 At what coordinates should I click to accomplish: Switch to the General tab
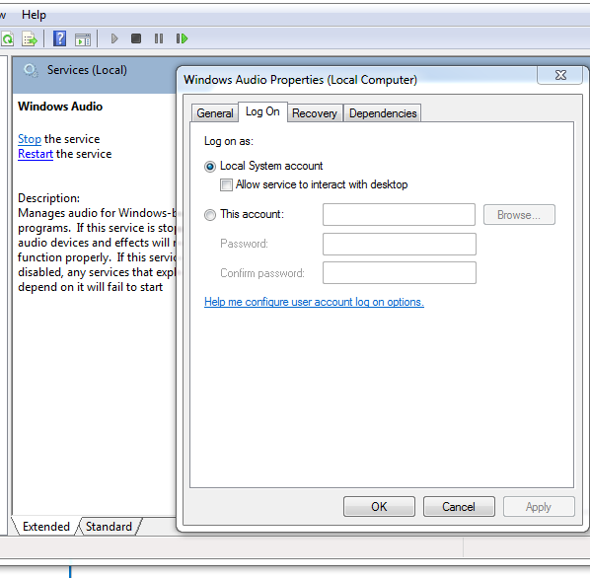pyautogui.click(x=215, y=113)
